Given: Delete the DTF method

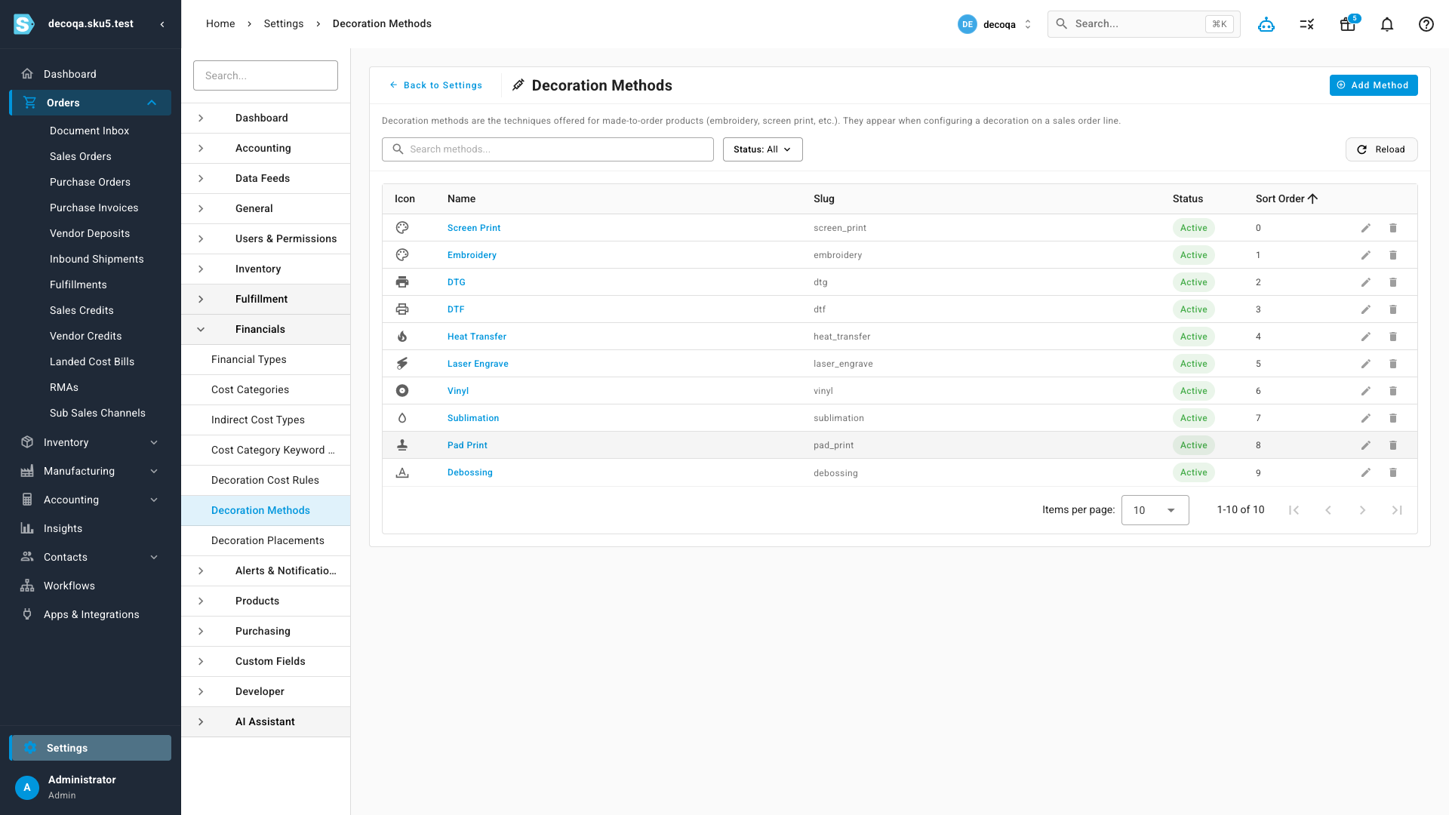Looking at the screenshot, I should click(x=1393, y=309).
